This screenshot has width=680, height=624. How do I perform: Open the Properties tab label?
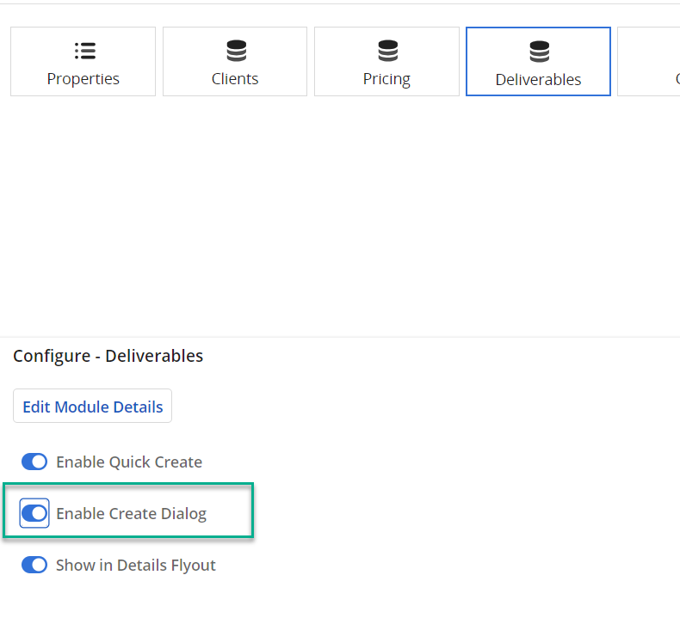(83, 79)
